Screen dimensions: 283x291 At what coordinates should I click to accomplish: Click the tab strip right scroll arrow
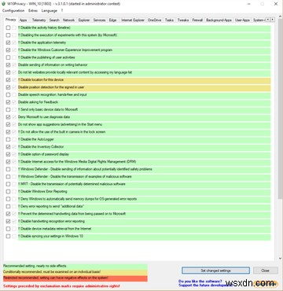click(273, 20)
